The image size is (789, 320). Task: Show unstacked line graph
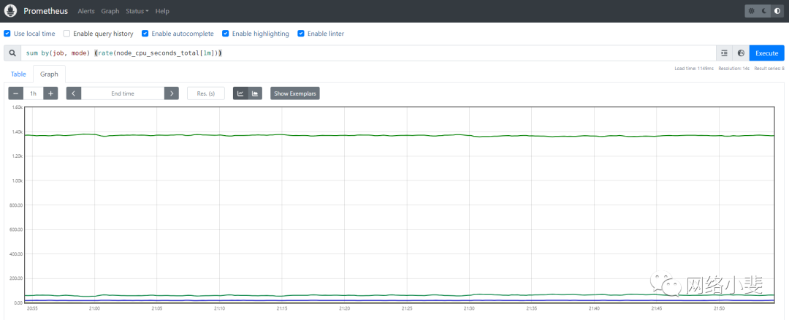(240, 94)
